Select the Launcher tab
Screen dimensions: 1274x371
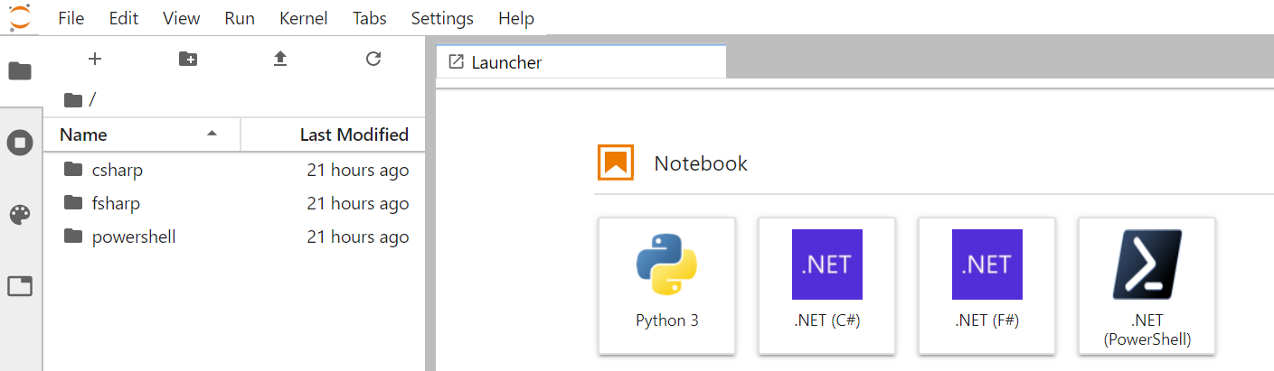point(581,62)
